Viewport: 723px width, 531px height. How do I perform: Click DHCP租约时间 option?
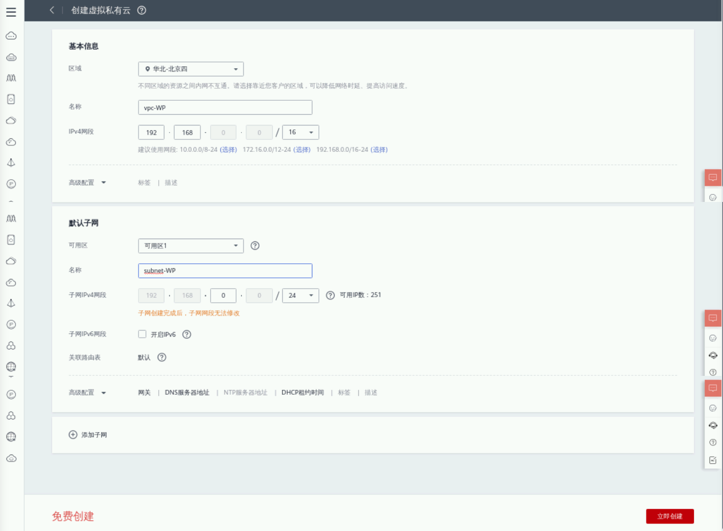coord(303,393)
